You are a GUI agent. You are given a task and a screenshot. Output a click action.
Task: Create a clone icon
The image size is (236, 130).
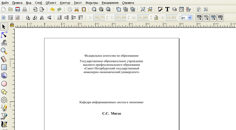click(126, 9)
